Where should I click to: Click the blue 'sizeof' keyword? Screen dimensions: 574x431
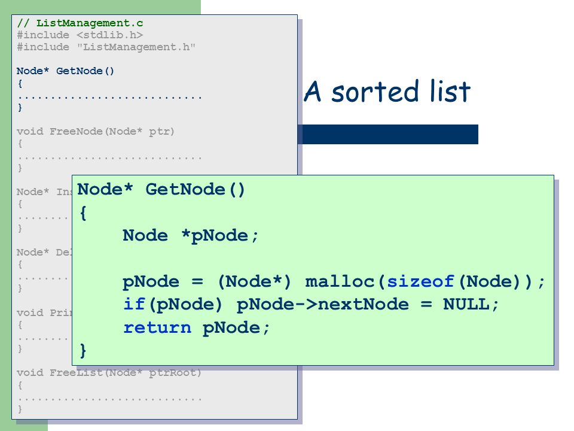coord(420,282)
